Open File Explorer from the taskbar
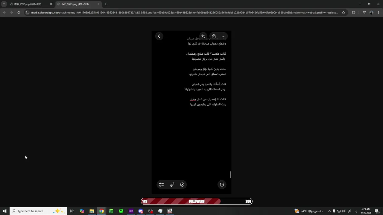The image size is (383, 215). [x=92, y=211]
